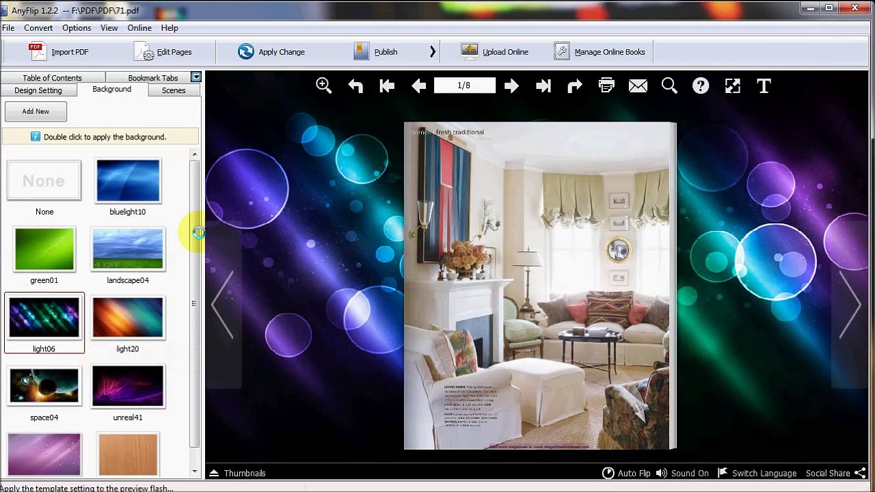Select the light20 background thumbnail

[128, 318]
